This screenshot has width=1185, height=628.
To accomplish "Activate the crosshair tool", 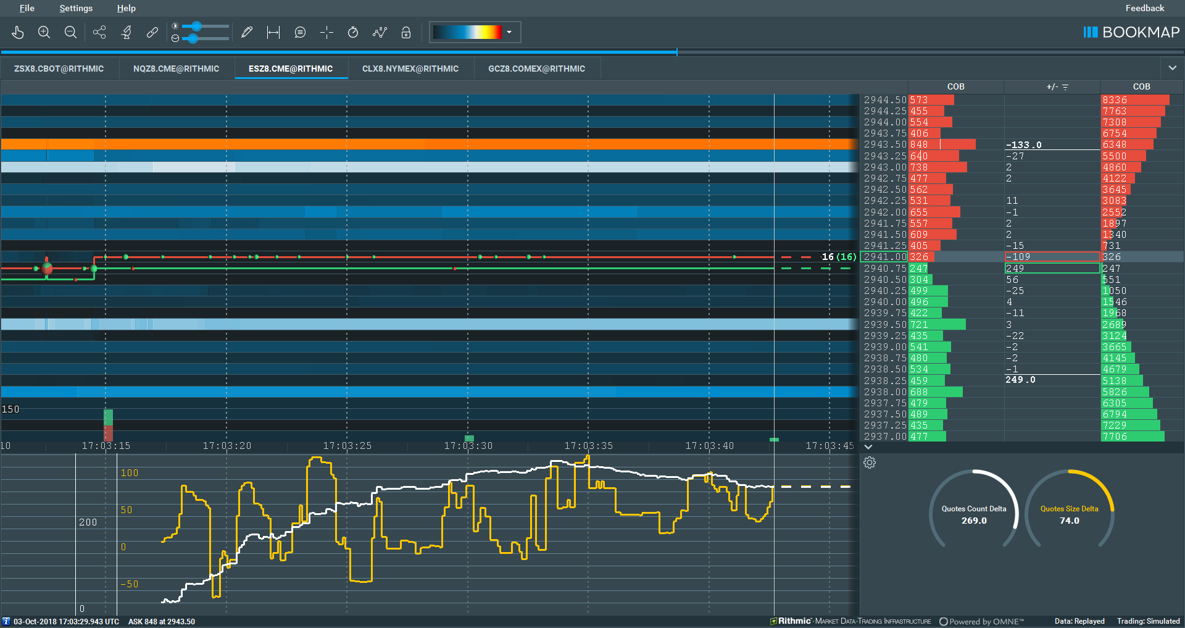I will (326, 32).
